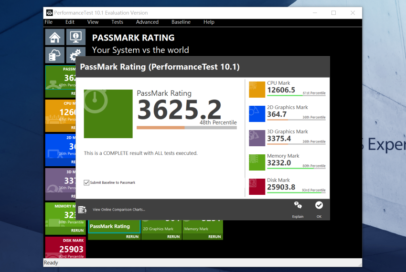Image resolution: width=406 pixels, height=272 pixels.
Task: Click the Disk Mark value 25903.8
Action: pos(281,187)
